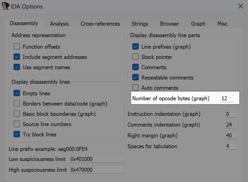The width and height of the screenshot is (248, 182).
Task: Check Basic block boundaries (graph)
Action: click(x=17, y=114)
